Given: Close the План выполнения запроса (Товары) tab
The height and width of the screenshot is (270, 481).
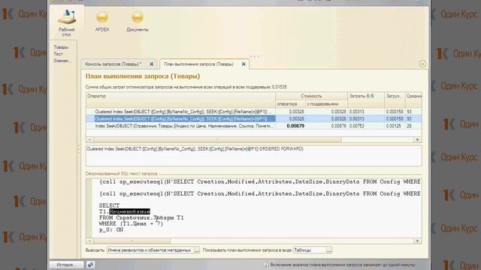Looking at the screenshot, I should (x=244, y=64).
